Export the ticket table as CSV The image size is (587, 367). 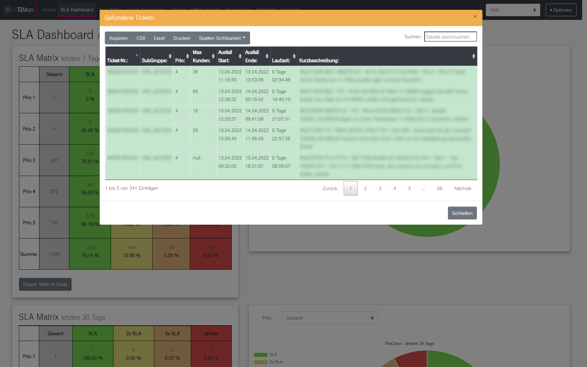click(141, 38)
